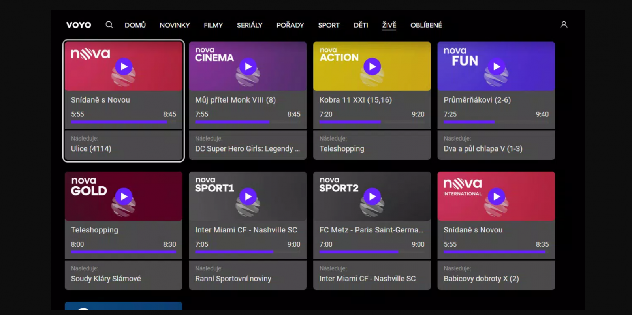The height and width of the screenshot is (315, 632).
Task: Open the POŘADY section
Action: point(290,25)
